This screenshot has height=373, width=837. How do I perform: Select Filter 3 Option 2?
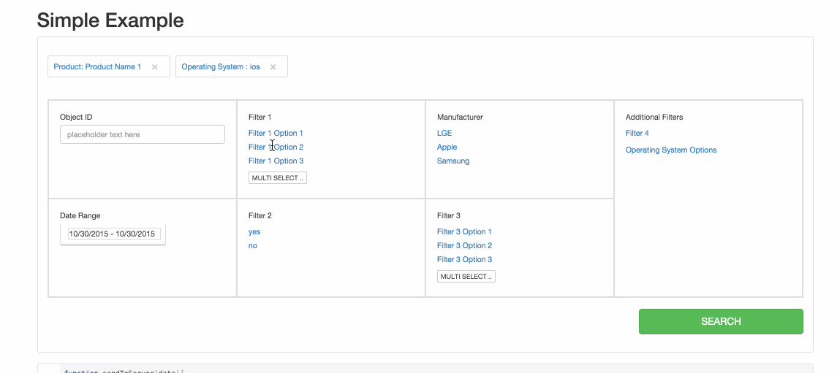(464, 246)
